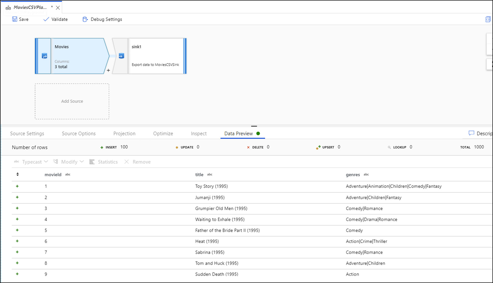This screenshot has width=493, height=283.
Task: Click the LOOKUP magnifier icon
Action: point(389,147)
